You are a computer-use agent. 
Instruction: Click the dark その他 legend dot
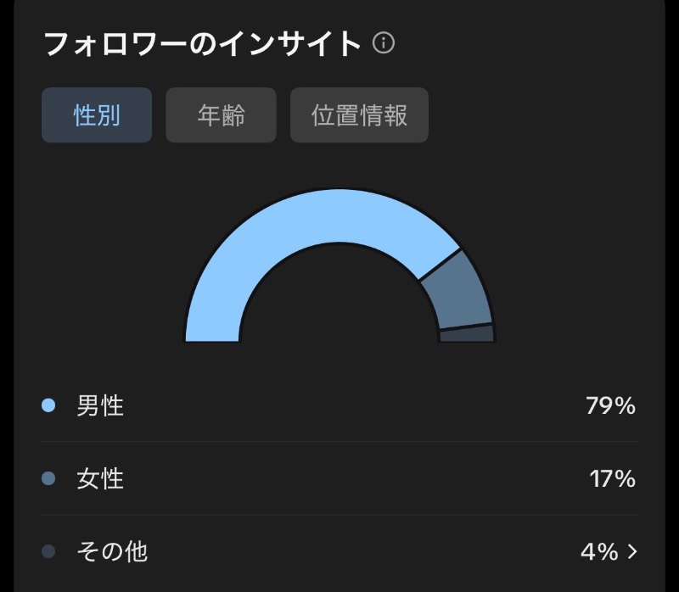[48, 551]
